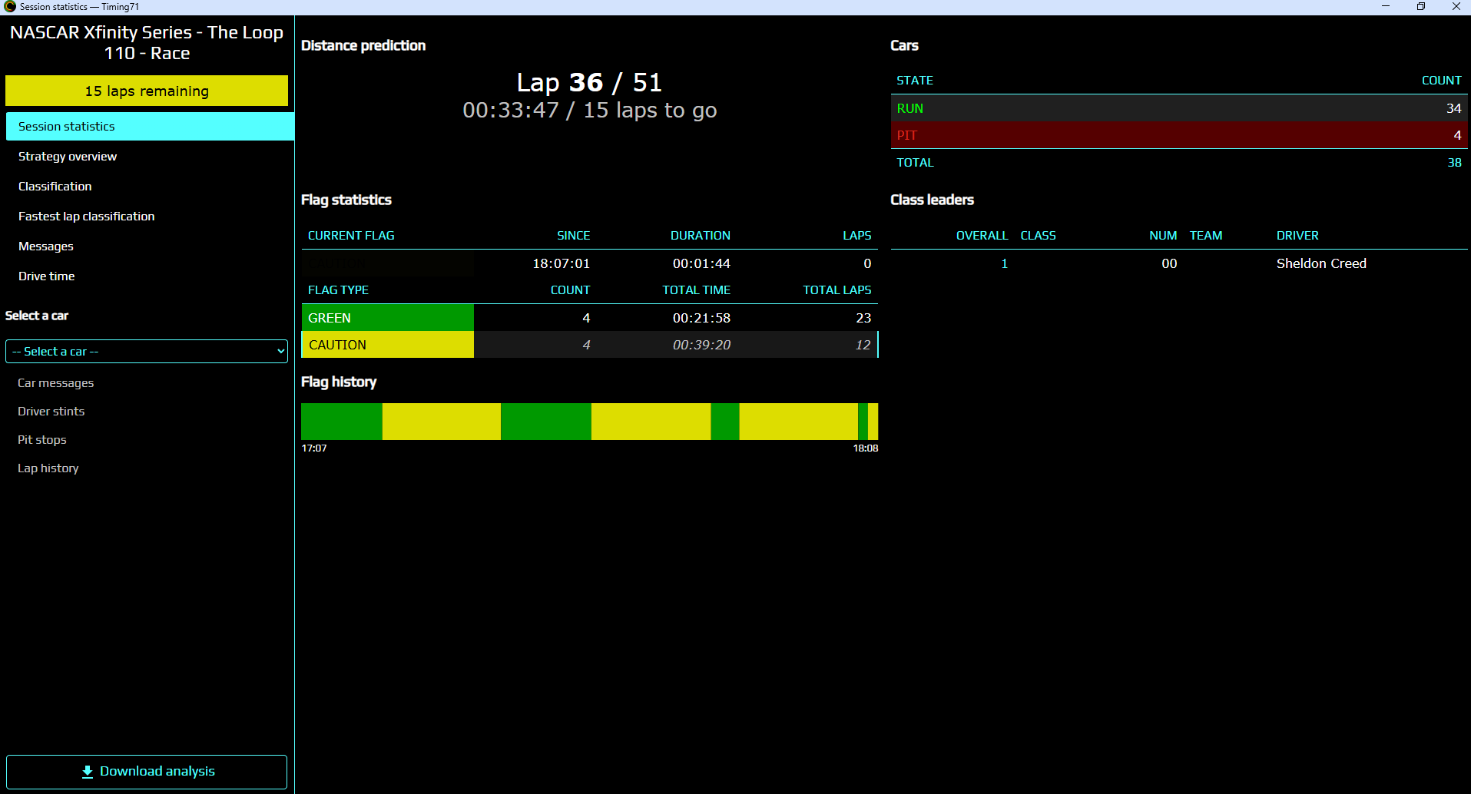Click the Download analysis button

click(147, 771)
